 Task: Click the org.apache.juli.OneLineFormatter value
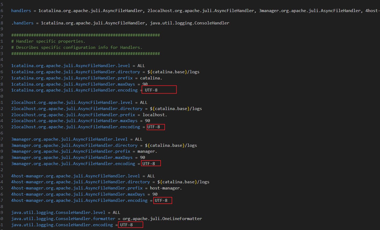tap(162, 219)
